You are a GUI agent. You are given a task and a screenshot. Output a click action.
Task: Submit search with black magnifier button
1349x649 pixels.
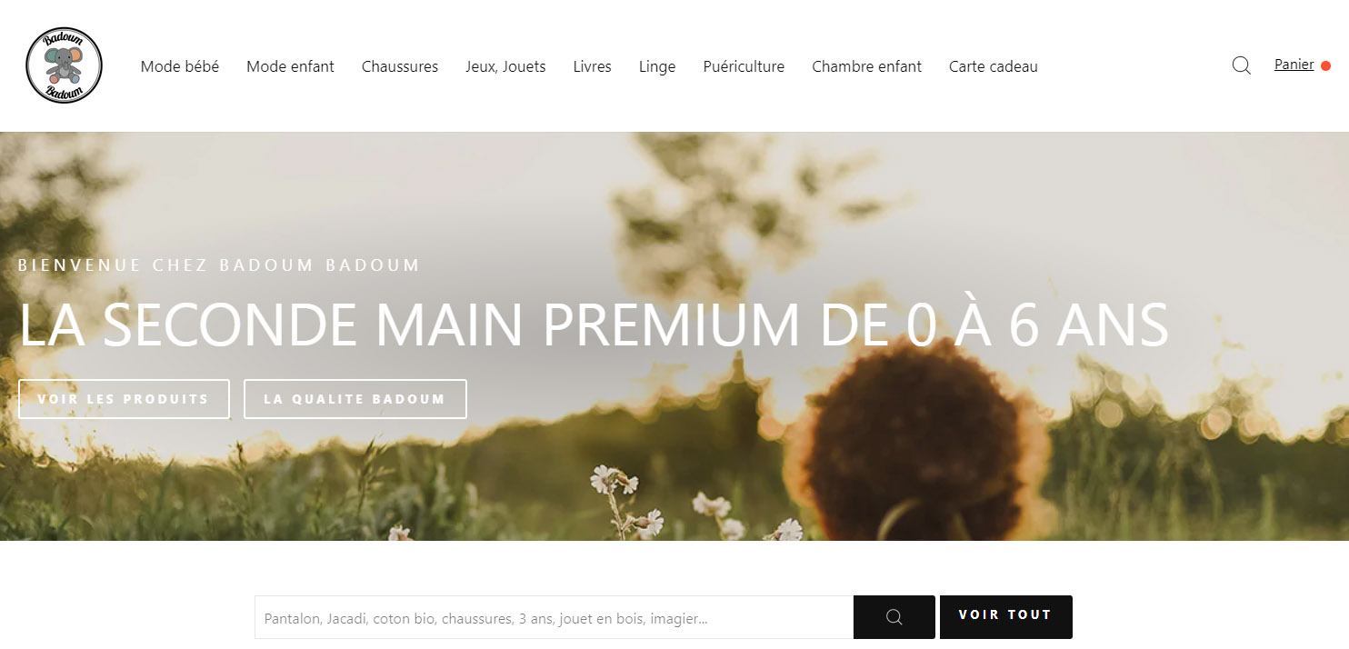tap(894, 617)
